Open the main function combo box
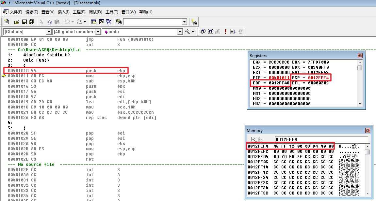 pos(142,32)
